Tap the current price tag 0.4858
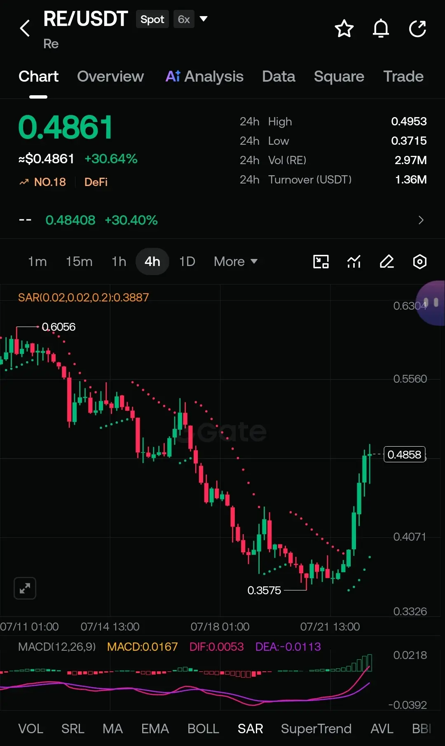 (405, 454)
